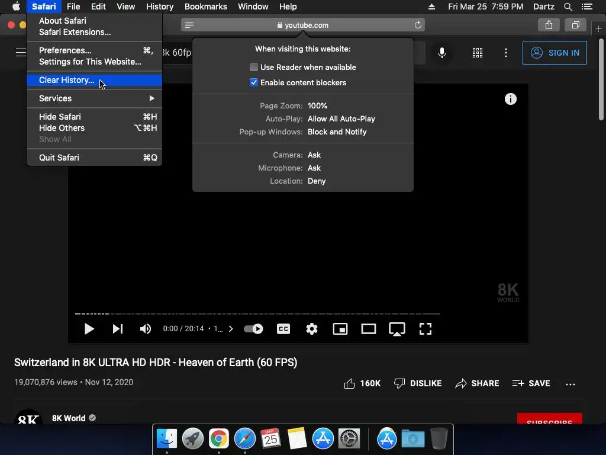Select Settings for This Website
Image resolution: width=606 pixels, height=455 pixels.
pyautogui.click(x=94, y=62)
